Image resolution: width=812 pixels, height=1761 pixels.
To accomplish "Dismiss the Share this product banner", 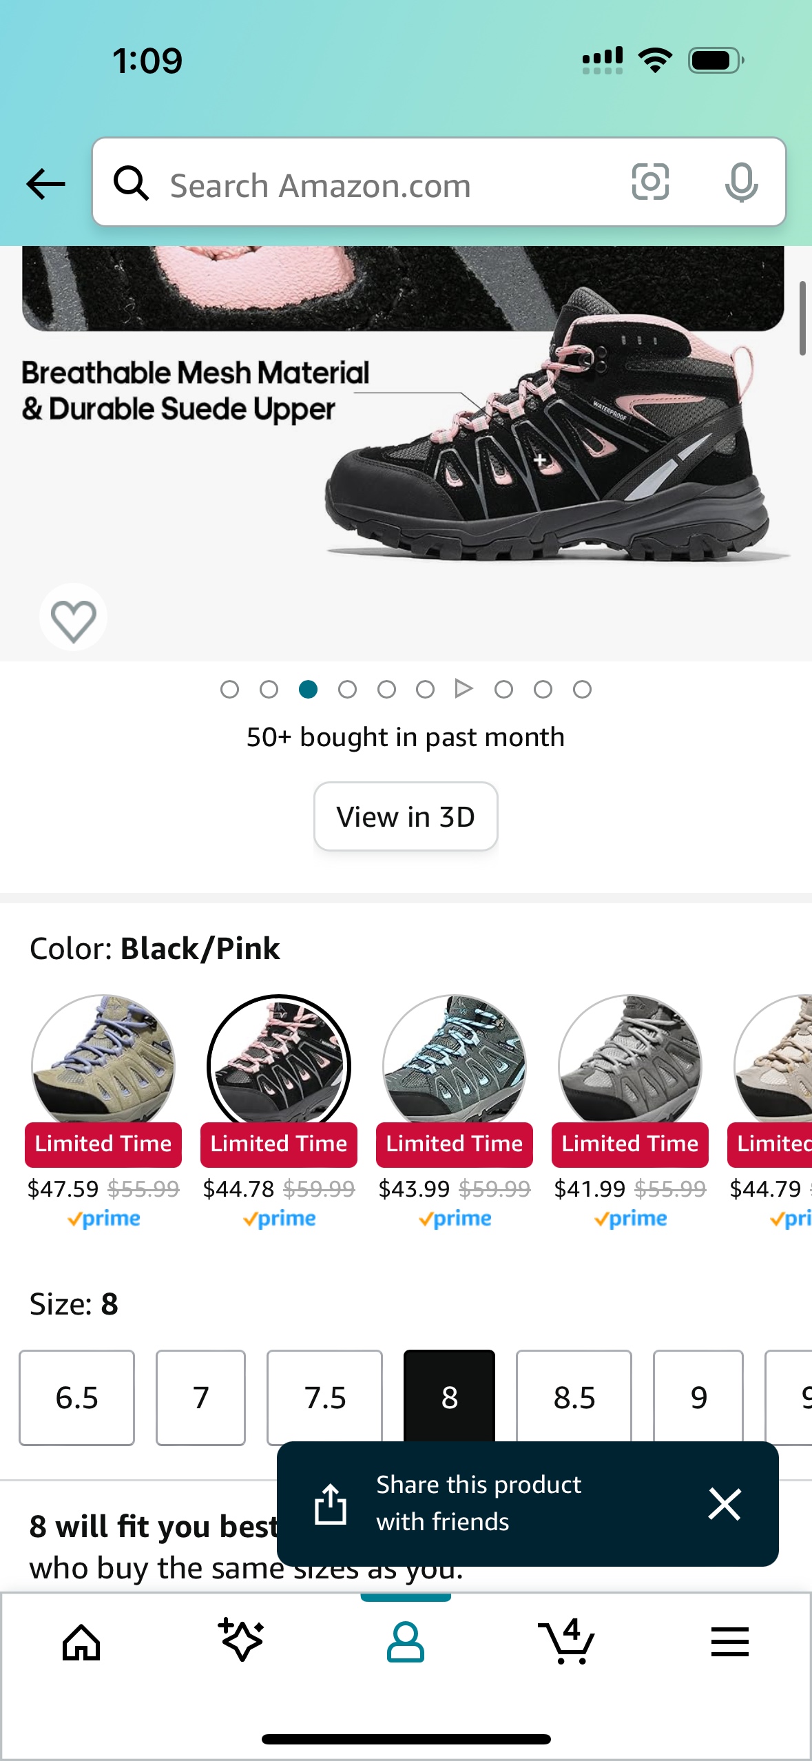I will pyautogui.click(x=725, y=1505).
